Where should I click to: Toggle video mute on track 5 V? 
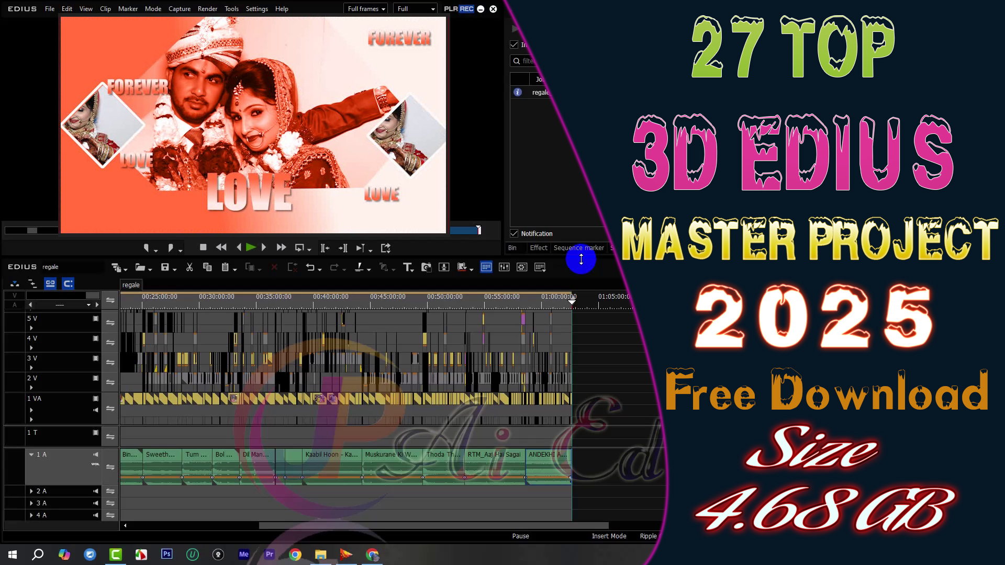pos(96,319)
